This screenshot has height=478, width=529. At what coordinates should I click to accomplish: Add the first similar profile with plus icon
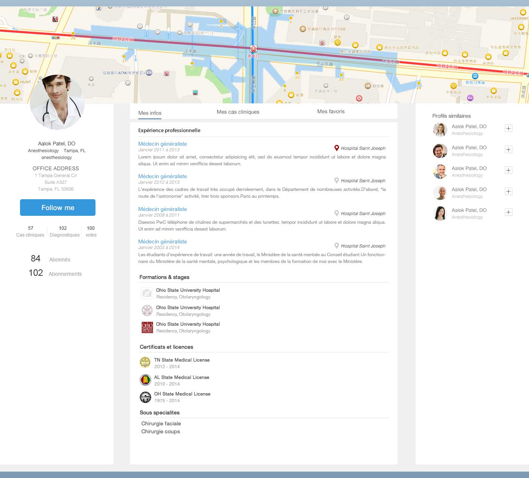point(509,128)
